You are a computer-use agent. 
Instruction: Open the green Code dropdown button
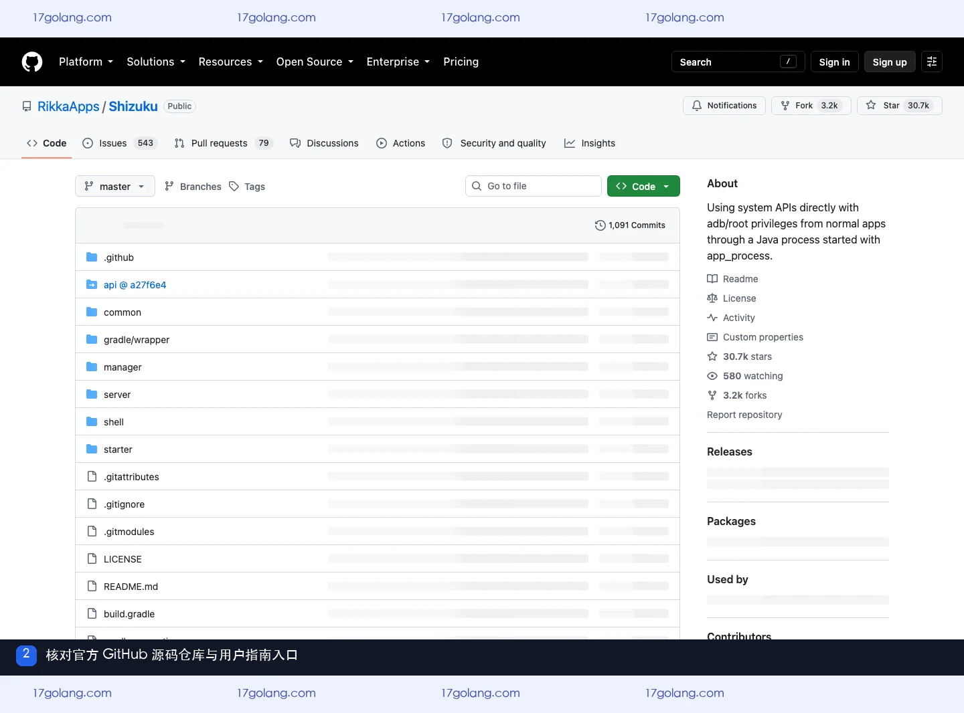click(x=643, y=187)
